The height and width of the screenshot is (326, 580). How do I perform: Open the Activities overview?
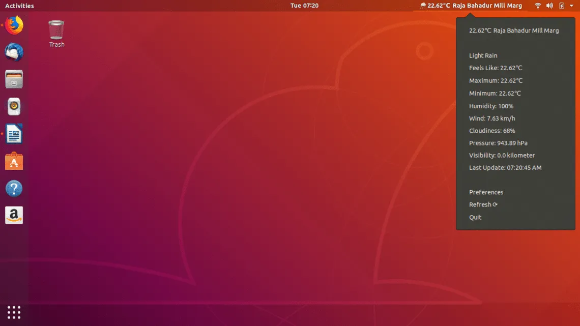click(19, 6)
